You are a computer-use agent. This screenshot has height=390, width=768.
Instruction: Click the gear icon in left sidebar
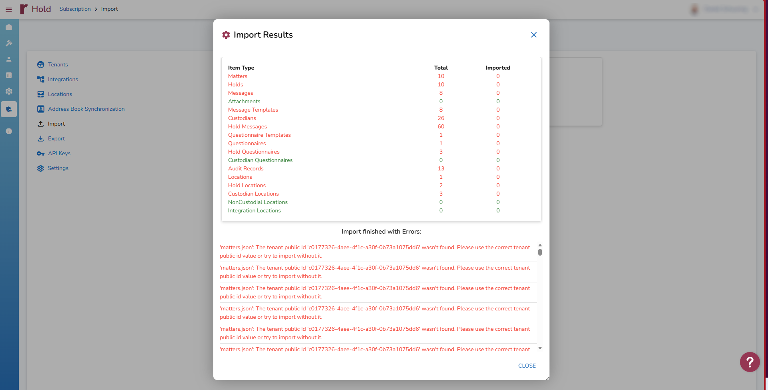pos(9,91)
